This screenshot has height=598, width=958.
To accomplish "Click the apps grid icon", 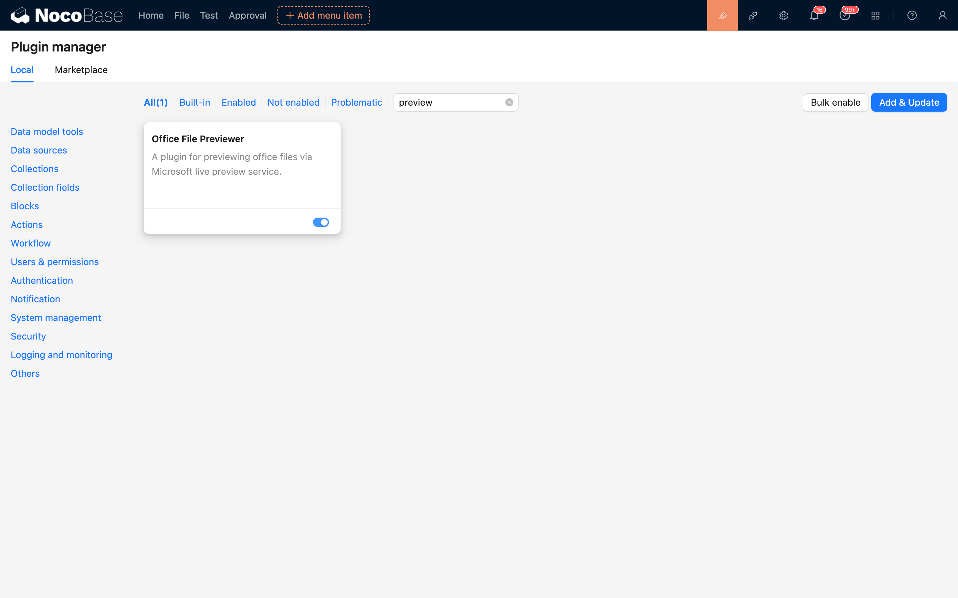I will coord(875,15).
